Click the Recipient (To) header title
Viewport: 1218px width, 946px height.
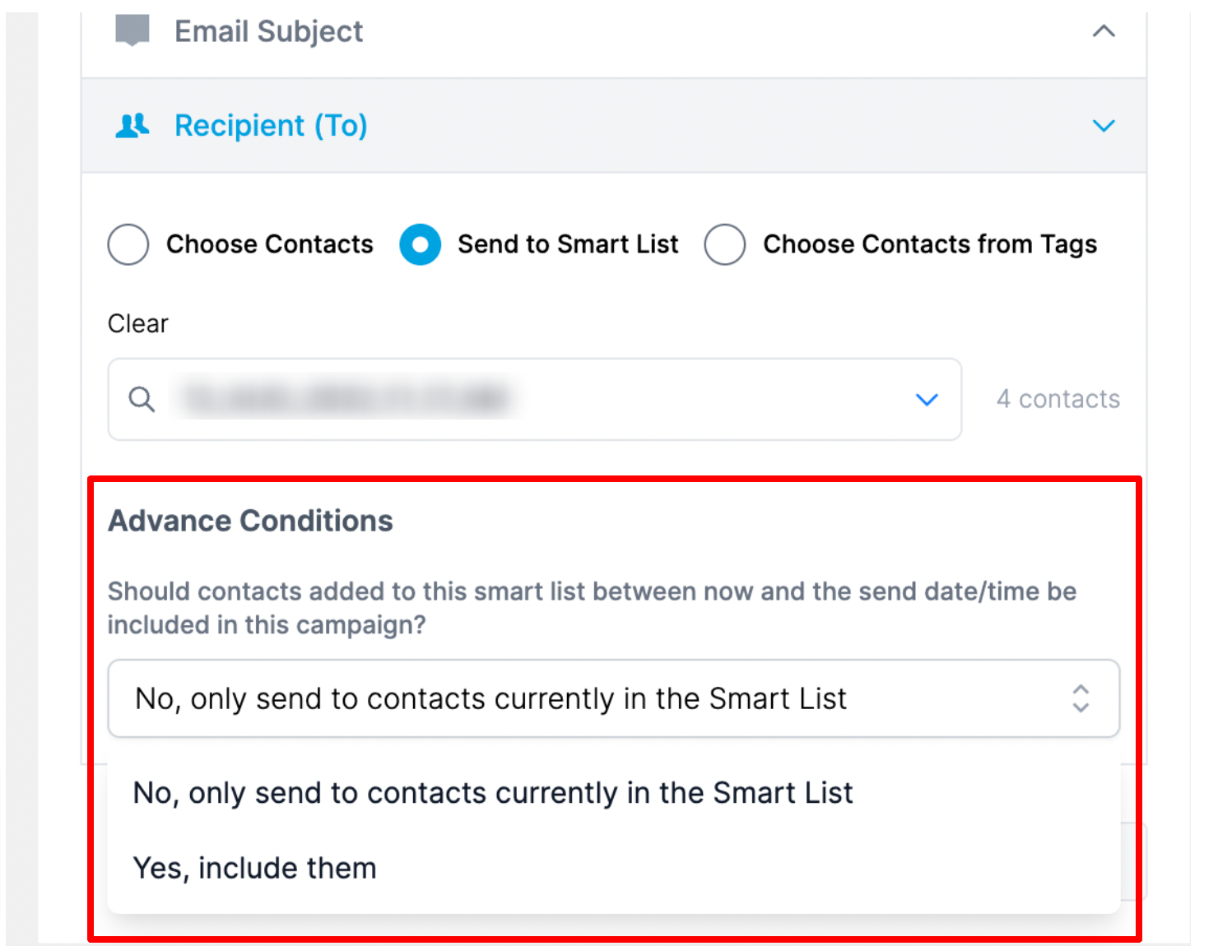tap(271, 126)
